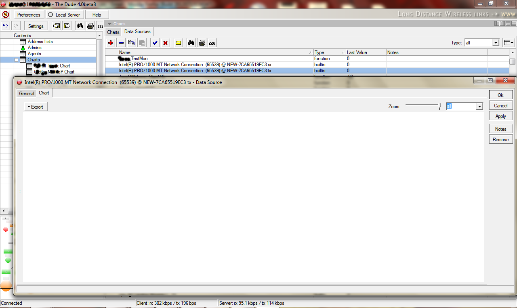
Task: Print the Data Sources list
Action: pos(202,43)
